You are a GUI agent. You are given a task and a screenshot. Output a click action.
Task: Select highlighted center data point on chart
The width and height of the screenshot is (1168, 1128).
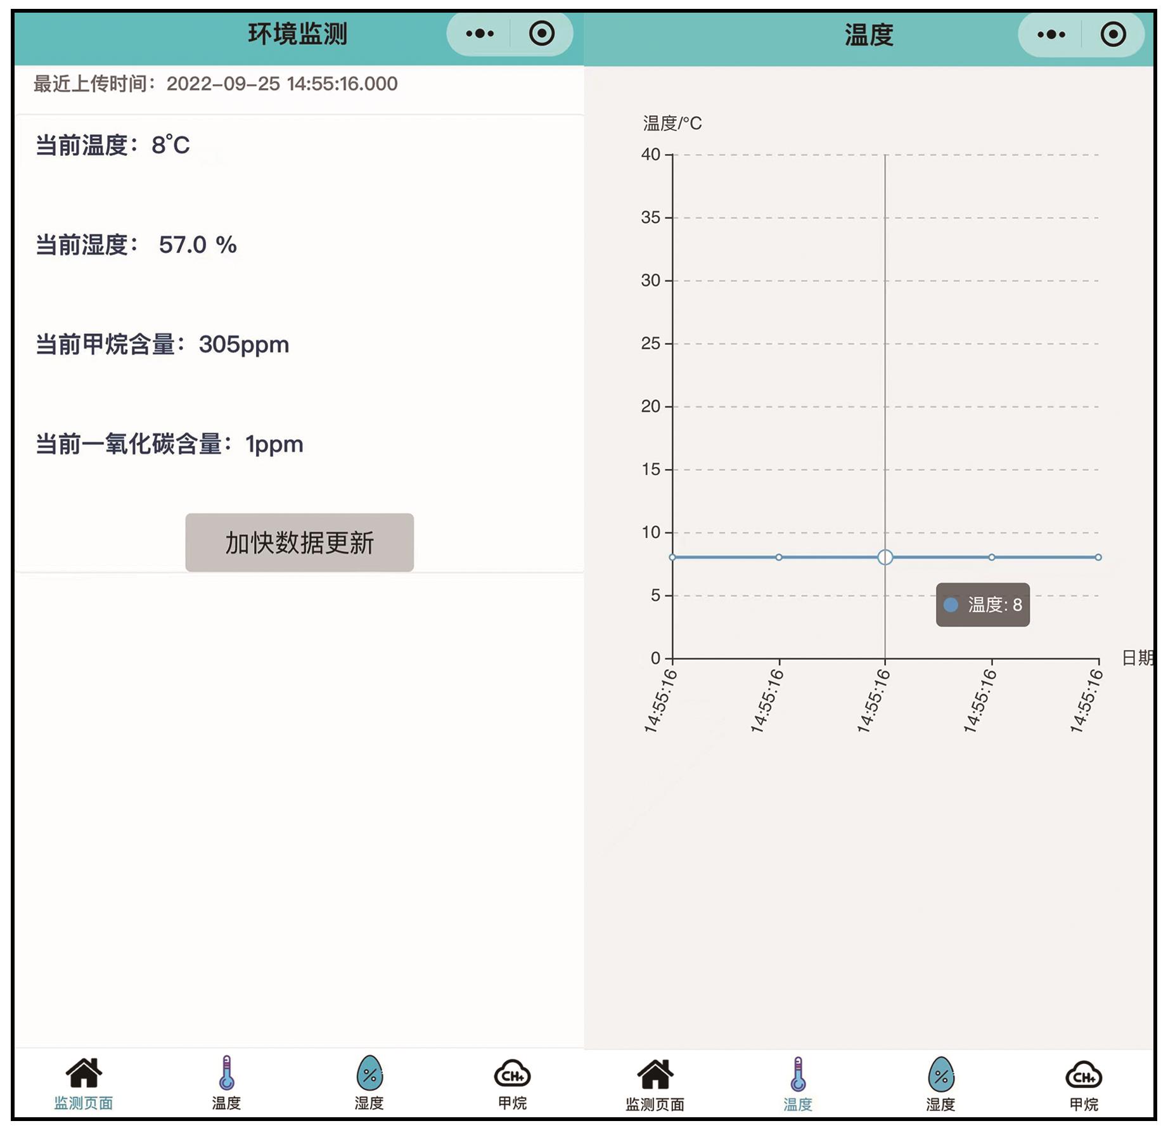pos(885,557)
